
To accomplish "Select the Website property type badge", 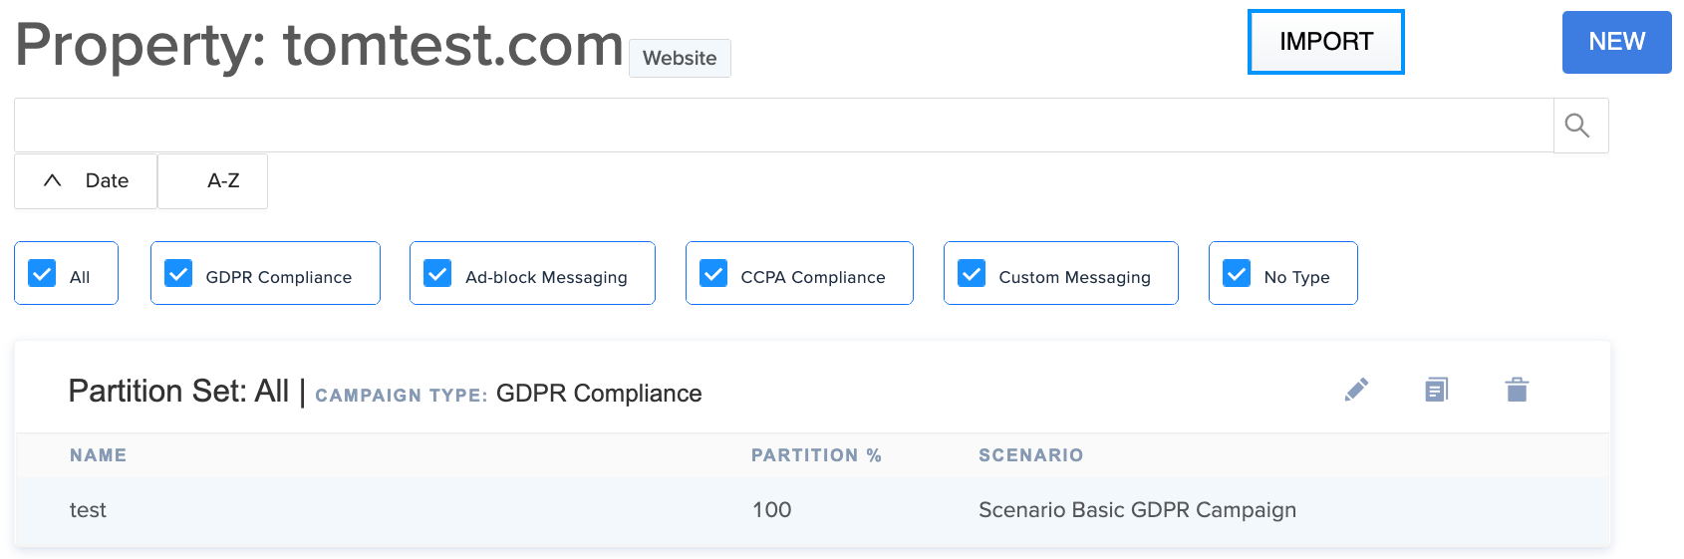I will pyautogui.click(x=680, y=58).
